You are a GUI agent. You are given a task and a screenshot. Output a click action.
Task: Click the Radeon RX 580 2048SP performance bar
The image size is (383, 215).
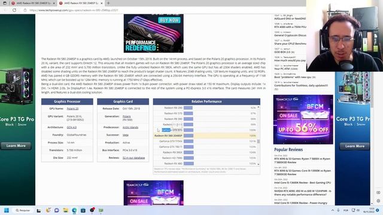coord(189,136)
